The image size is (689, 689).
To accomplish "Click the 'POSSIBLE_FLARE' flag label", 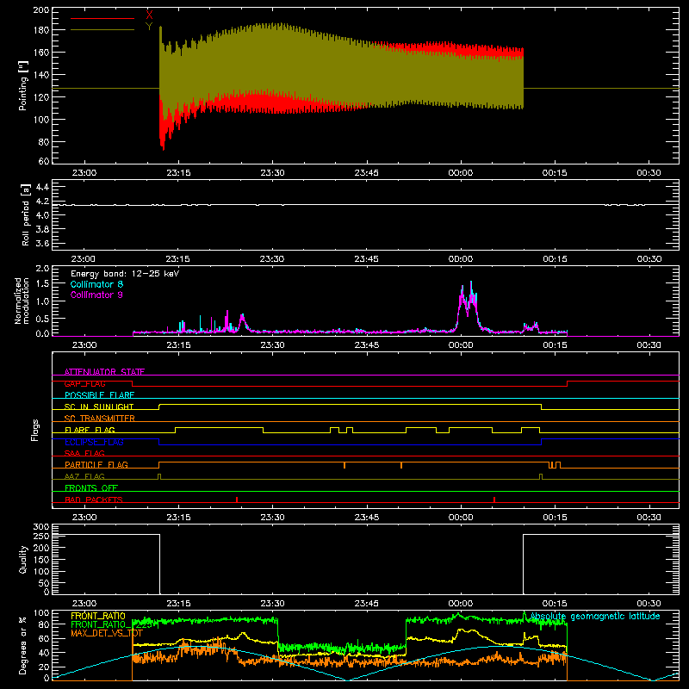I will 99,395.
